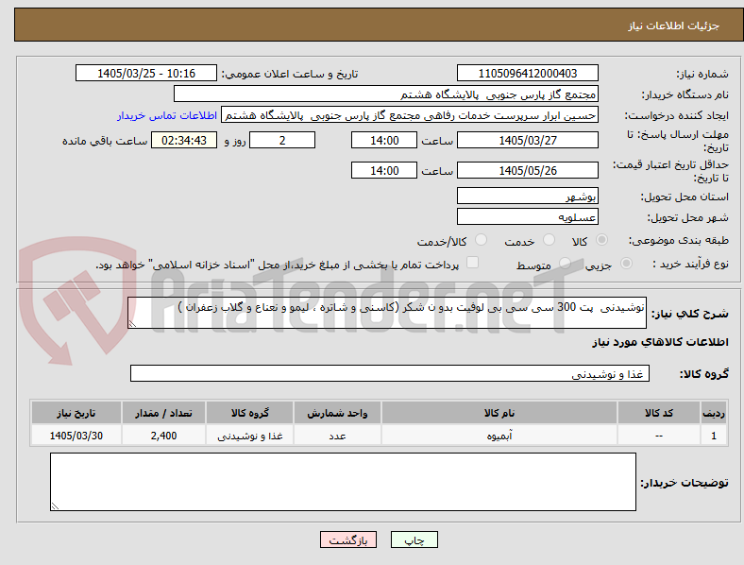Click the buyer organization name field
This screenshot has width=744, height=565.
tap(386, 94)
